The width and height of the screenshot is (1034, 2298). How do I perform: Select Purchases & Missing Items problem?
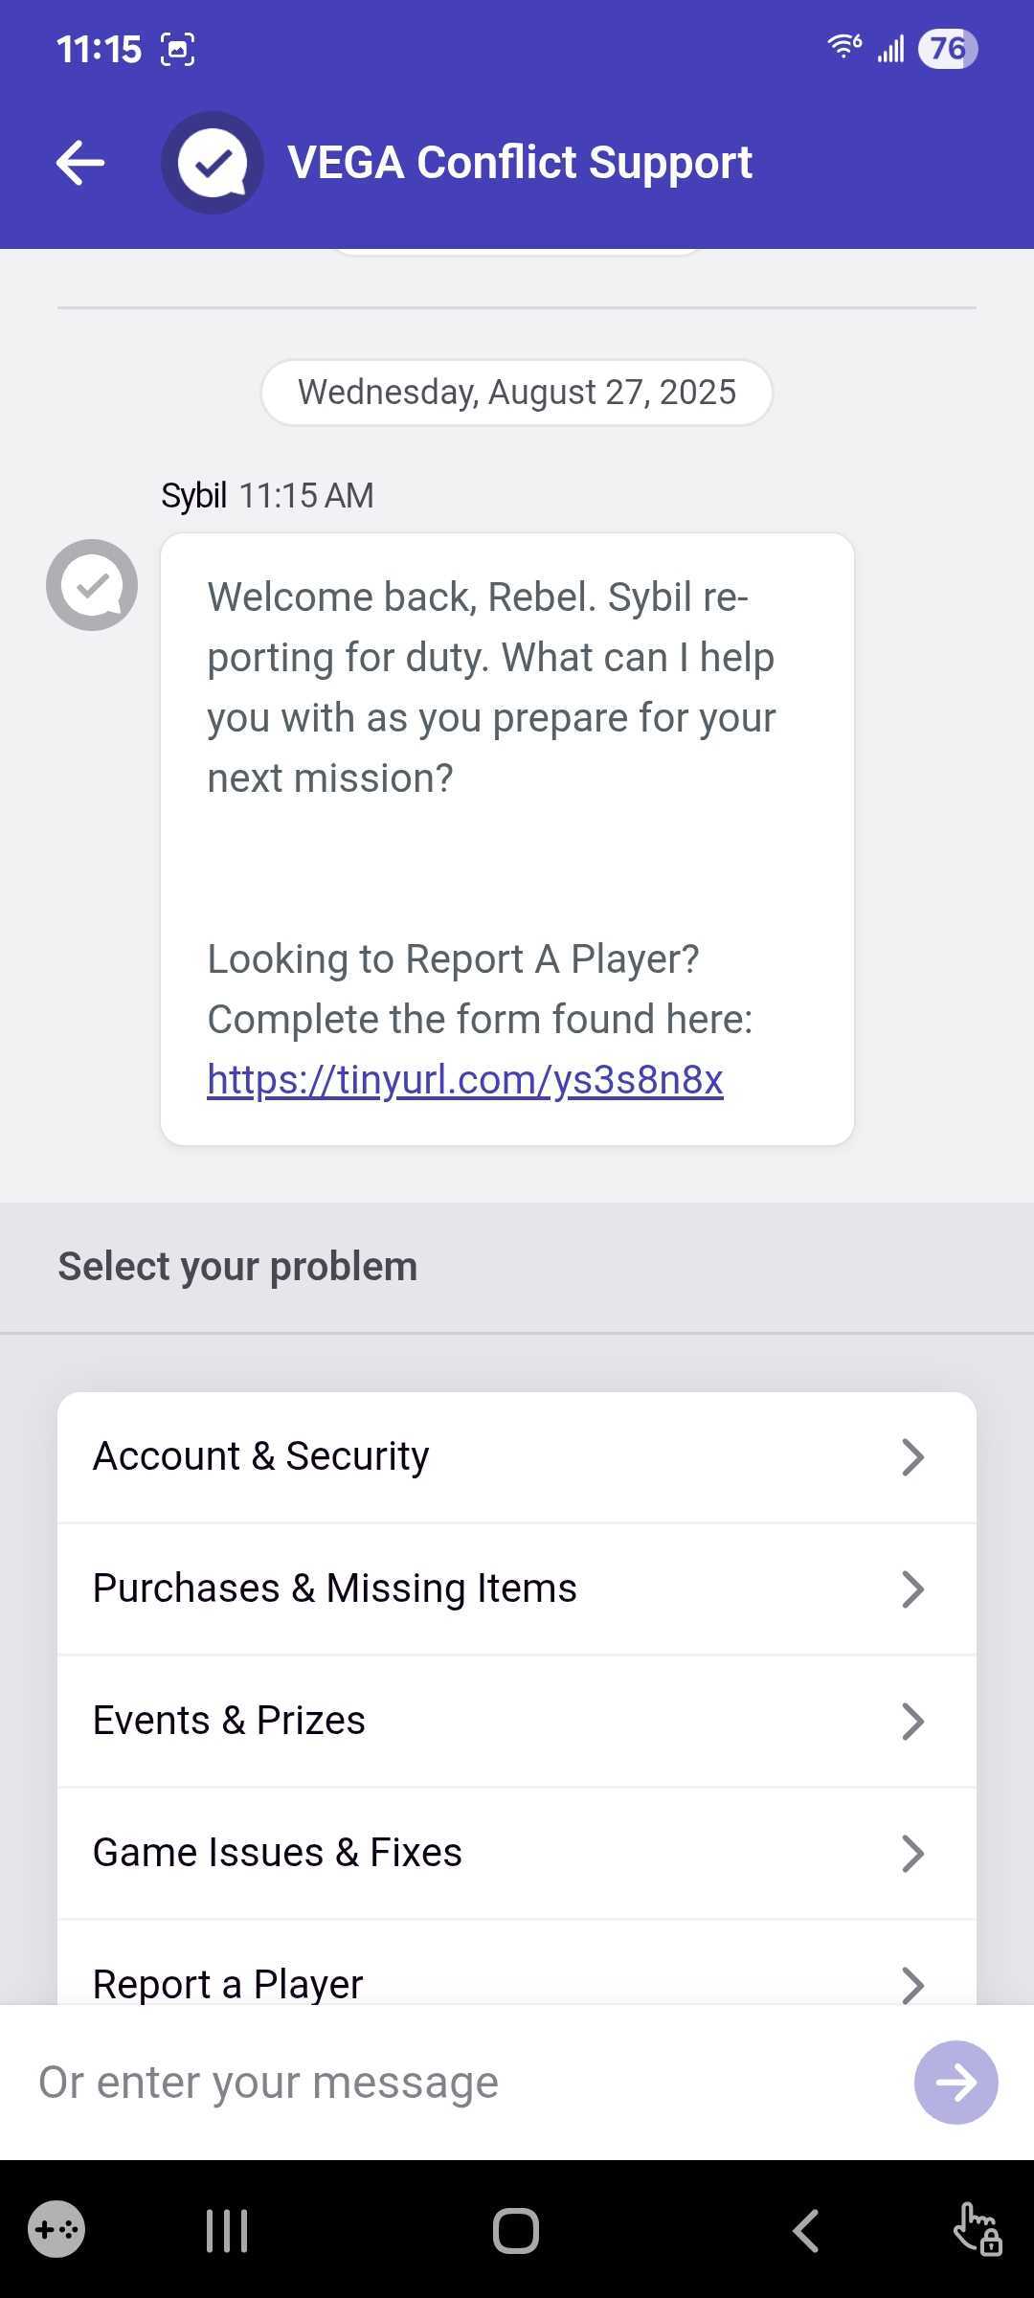coord(335,1588)
